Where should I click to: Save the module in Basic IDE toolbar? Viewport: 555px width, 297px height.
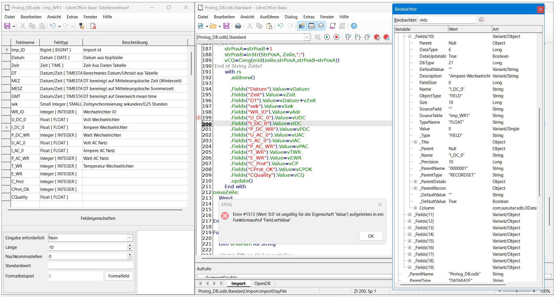point(226,26)
